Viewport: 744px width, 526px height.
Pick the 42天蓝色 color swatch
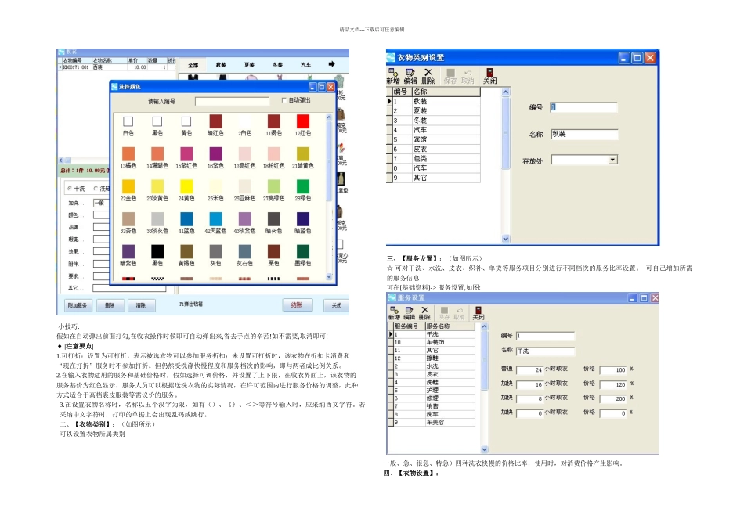(215, 218)
